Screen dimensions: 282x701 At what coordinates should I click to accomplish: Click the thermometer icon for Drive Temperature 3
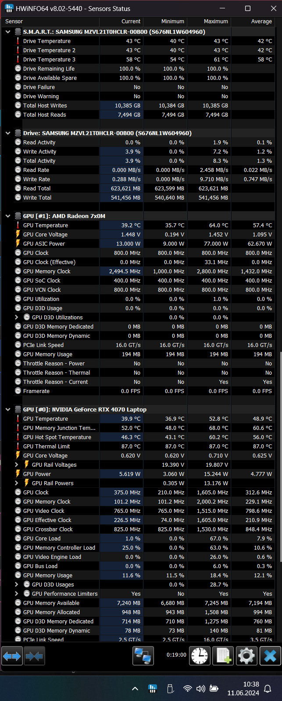click(x=18, y=60)
